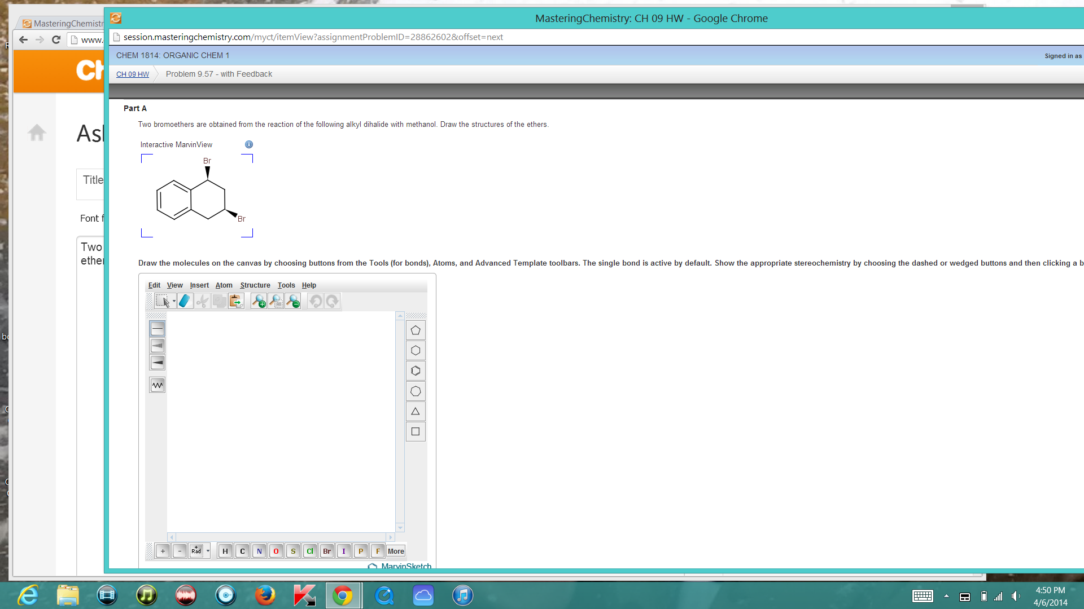The width and height of the screenshot is (1084, 609).
Task: Activate the solid wedge bond tool
Action: 158,363
